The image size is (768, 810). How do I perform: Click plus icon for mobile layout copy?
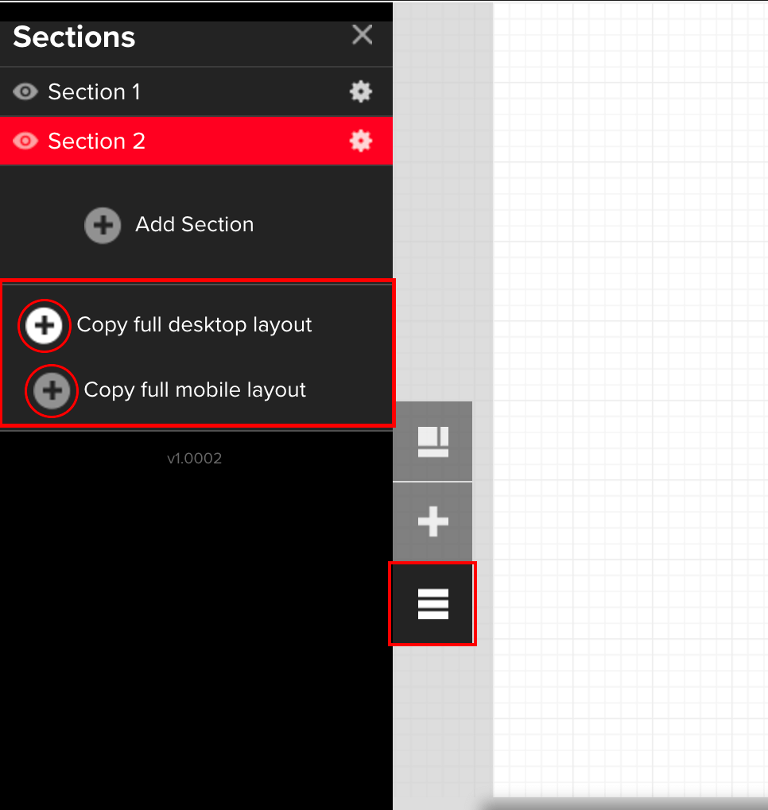click(x=52, y=390)
